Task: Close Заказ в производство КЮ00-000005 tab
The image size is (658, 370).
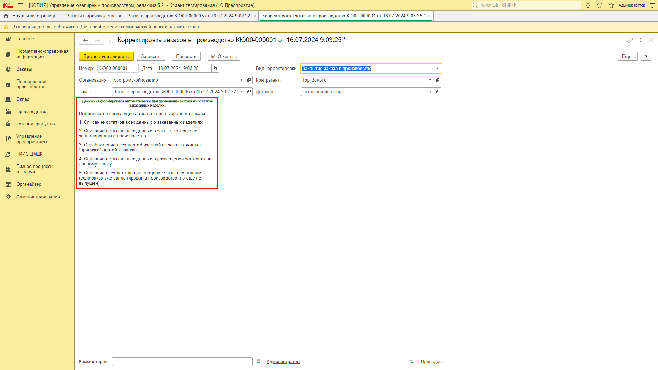Action: pyautogui.click(x=255, y=16)
